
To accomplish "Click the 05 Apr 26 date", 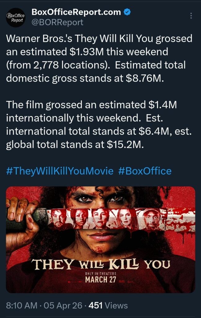I will pyautogui.click(x=63, y=305).
